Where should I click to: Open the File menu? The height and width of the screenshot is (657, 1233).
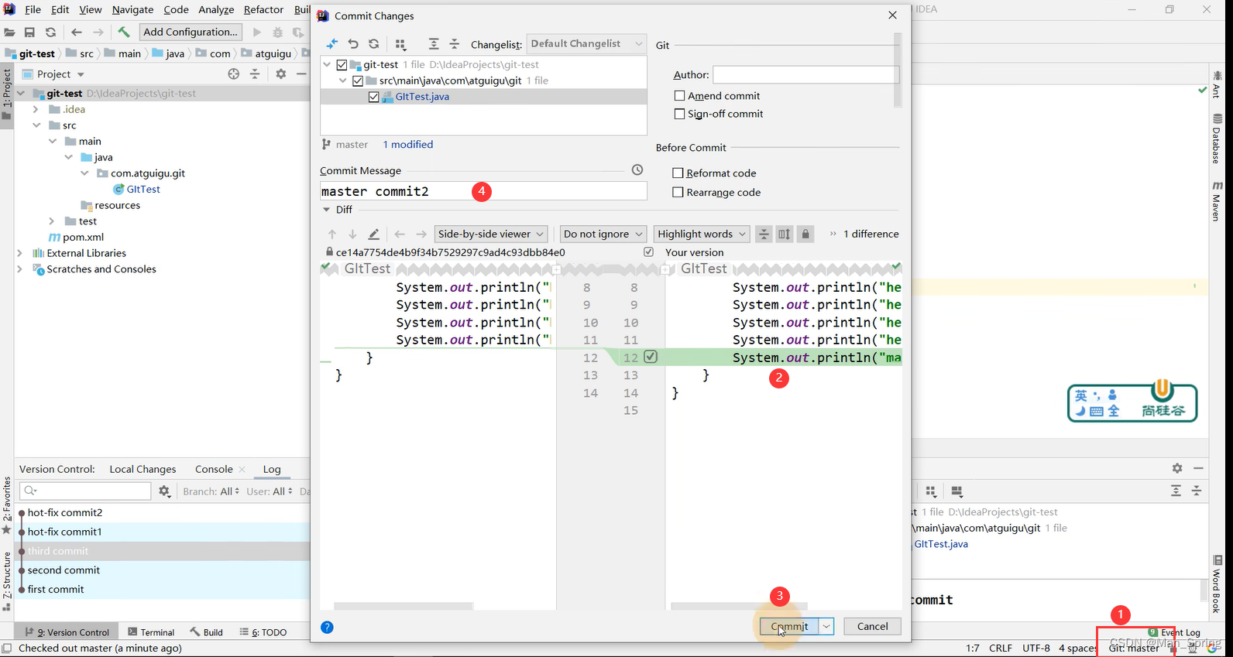[33, 9]
